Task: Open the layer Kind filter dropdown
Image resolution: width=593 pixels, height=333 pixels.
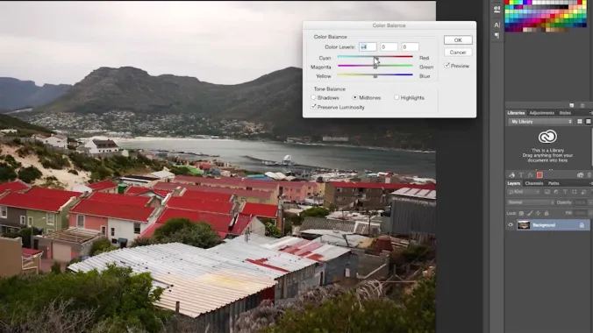Action: tap(524, 192)
